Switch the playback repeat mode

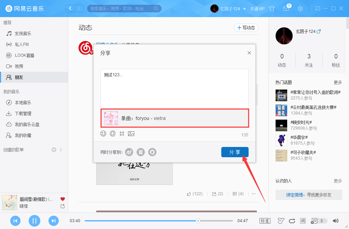pos(292,221)
